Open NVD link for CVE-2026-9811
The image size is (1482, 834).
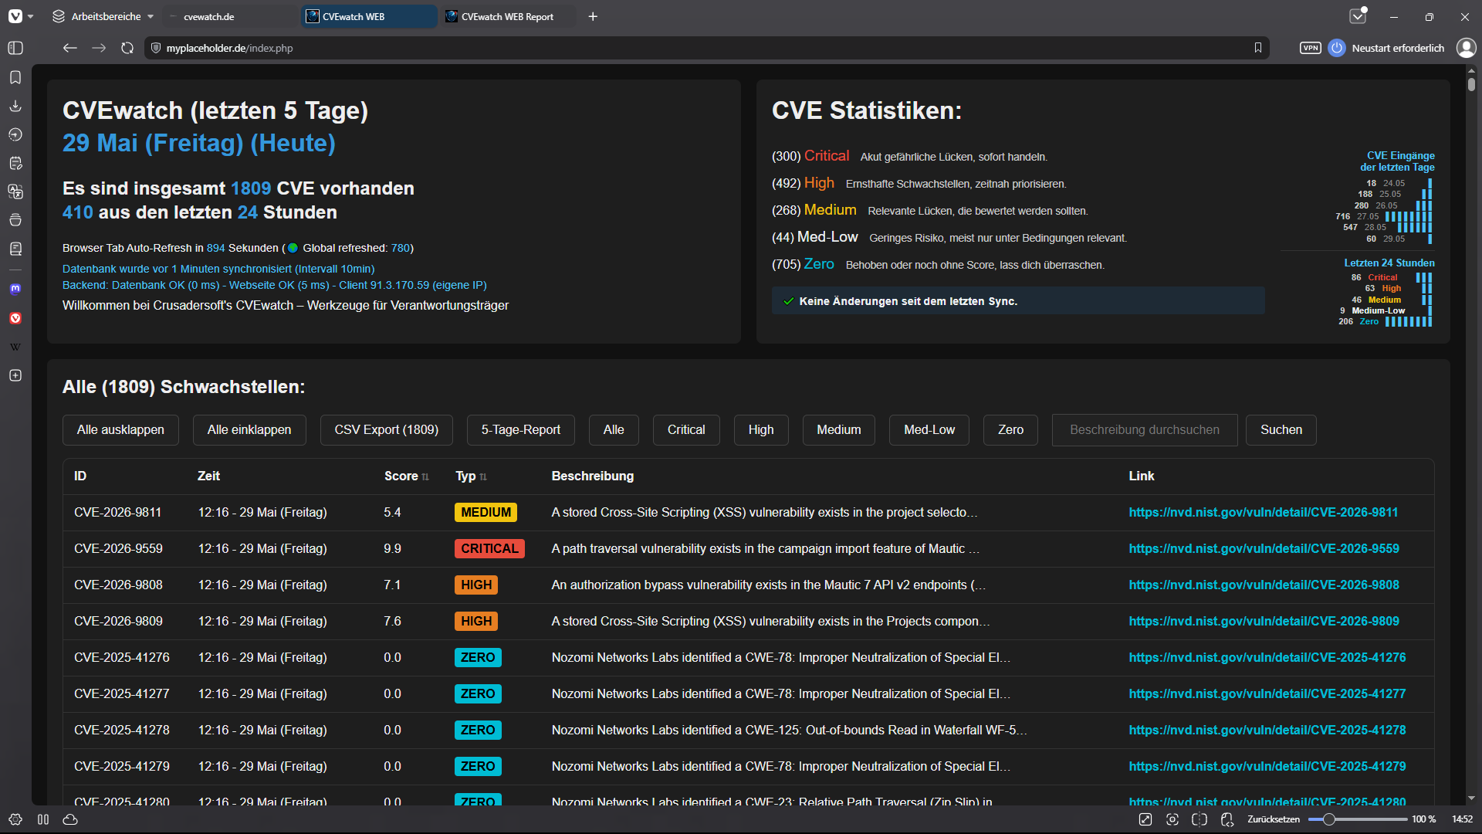1264,513
